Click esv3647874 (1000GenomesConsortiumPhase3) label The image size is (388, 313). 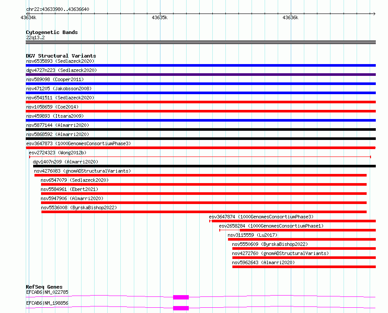[261, 217]
